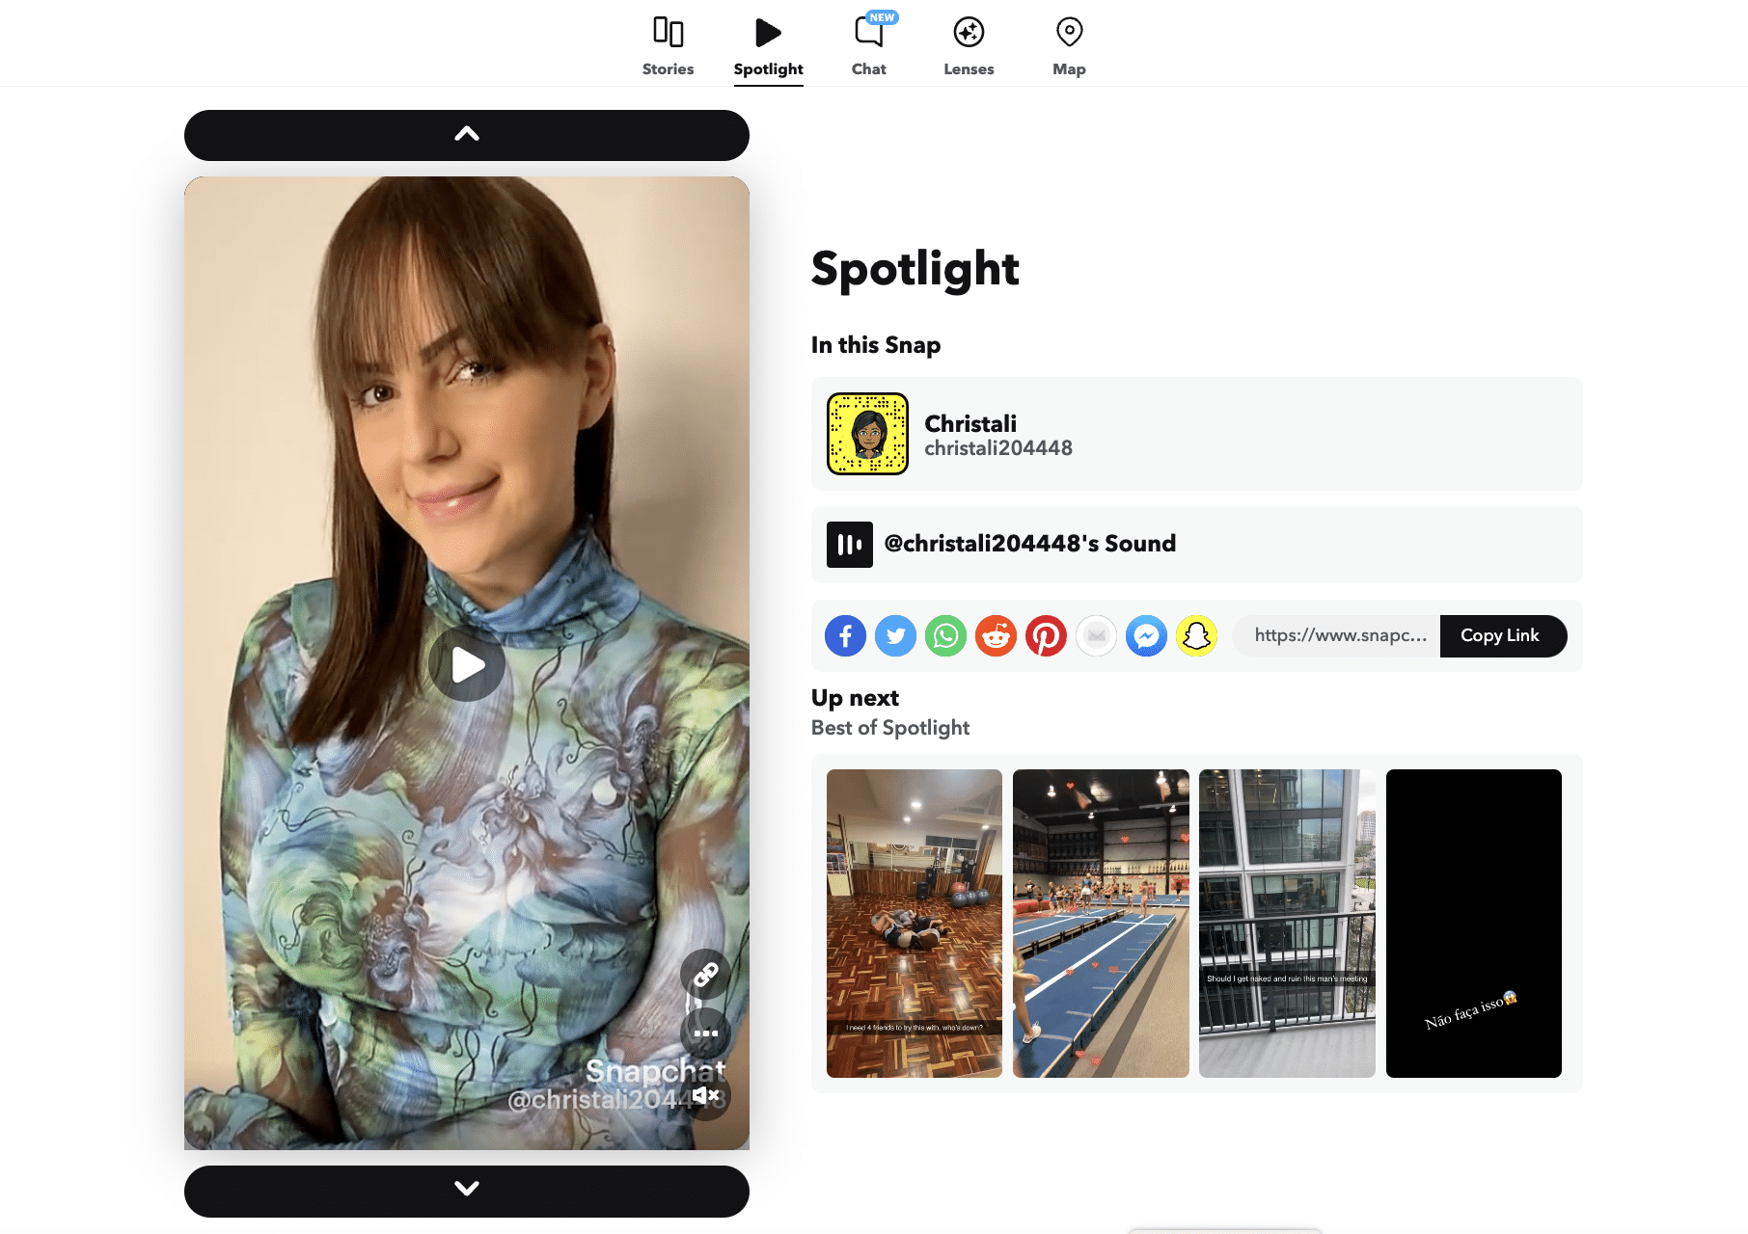Go to next Snap with down chevron
1748x1234 pixels.
tap(467, 1191)
